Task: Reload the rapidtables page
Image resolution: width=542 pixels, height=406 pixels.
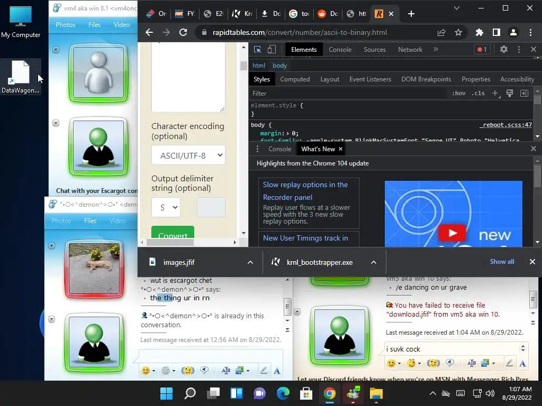Action: pyautogui.click(x=183, y=32)
